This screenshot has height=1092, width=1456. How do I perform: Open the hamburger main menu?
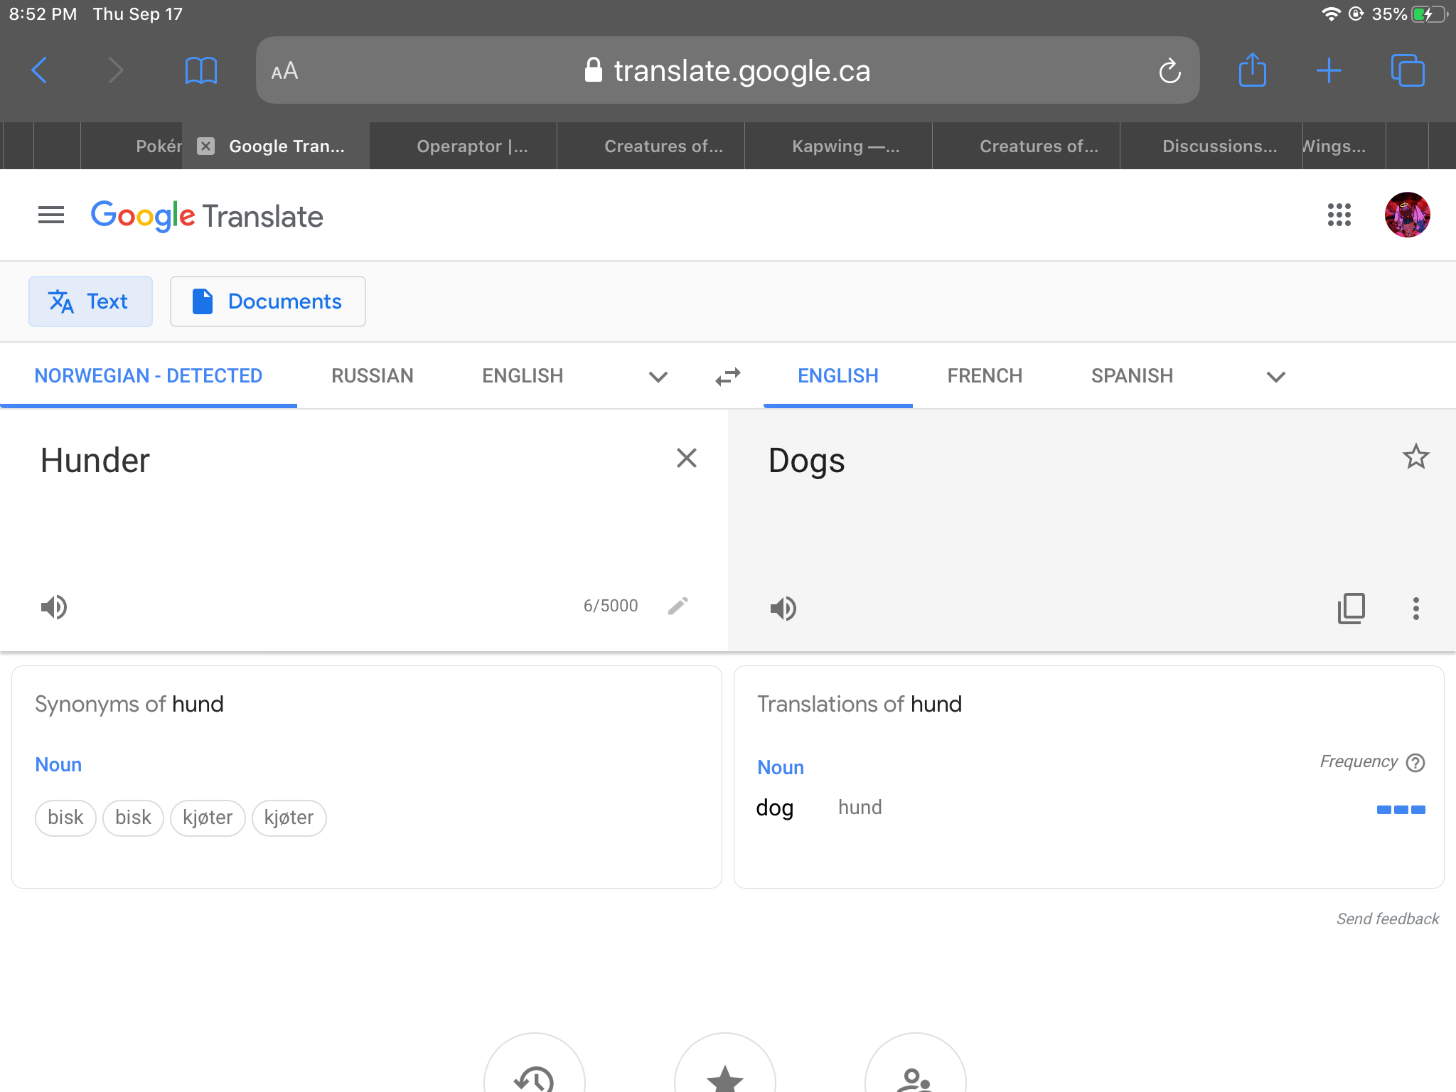coord(51,215)
